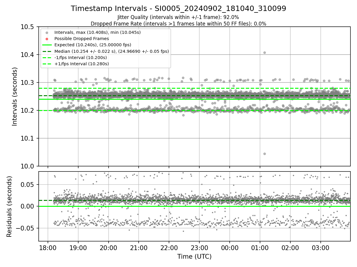Click the outlier point near 10.408 seconds
Screen dimensions: 357x267
[x=264, y=53]
